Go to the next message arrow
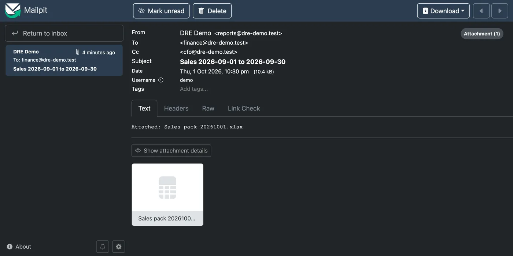This screenshot has height=256, width=513. (x=499, y=11)
